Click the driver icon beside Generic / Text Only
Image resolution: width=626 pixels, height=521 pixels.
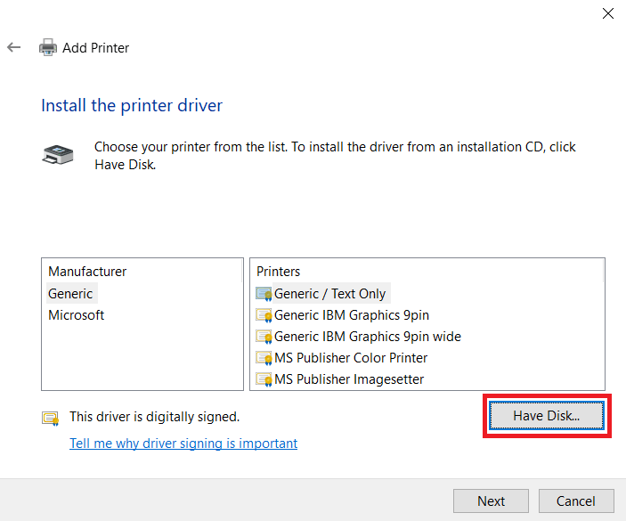[264, 294]
